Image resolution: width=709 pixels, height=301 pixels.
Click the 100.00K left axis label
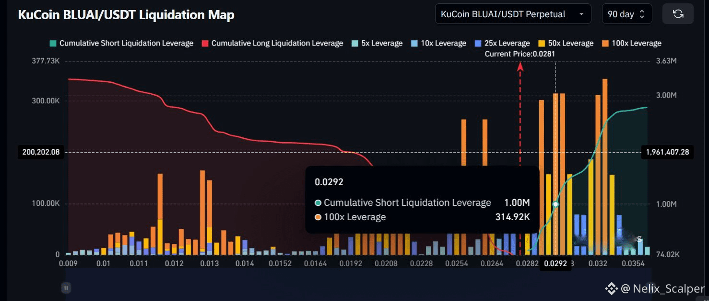45,203
